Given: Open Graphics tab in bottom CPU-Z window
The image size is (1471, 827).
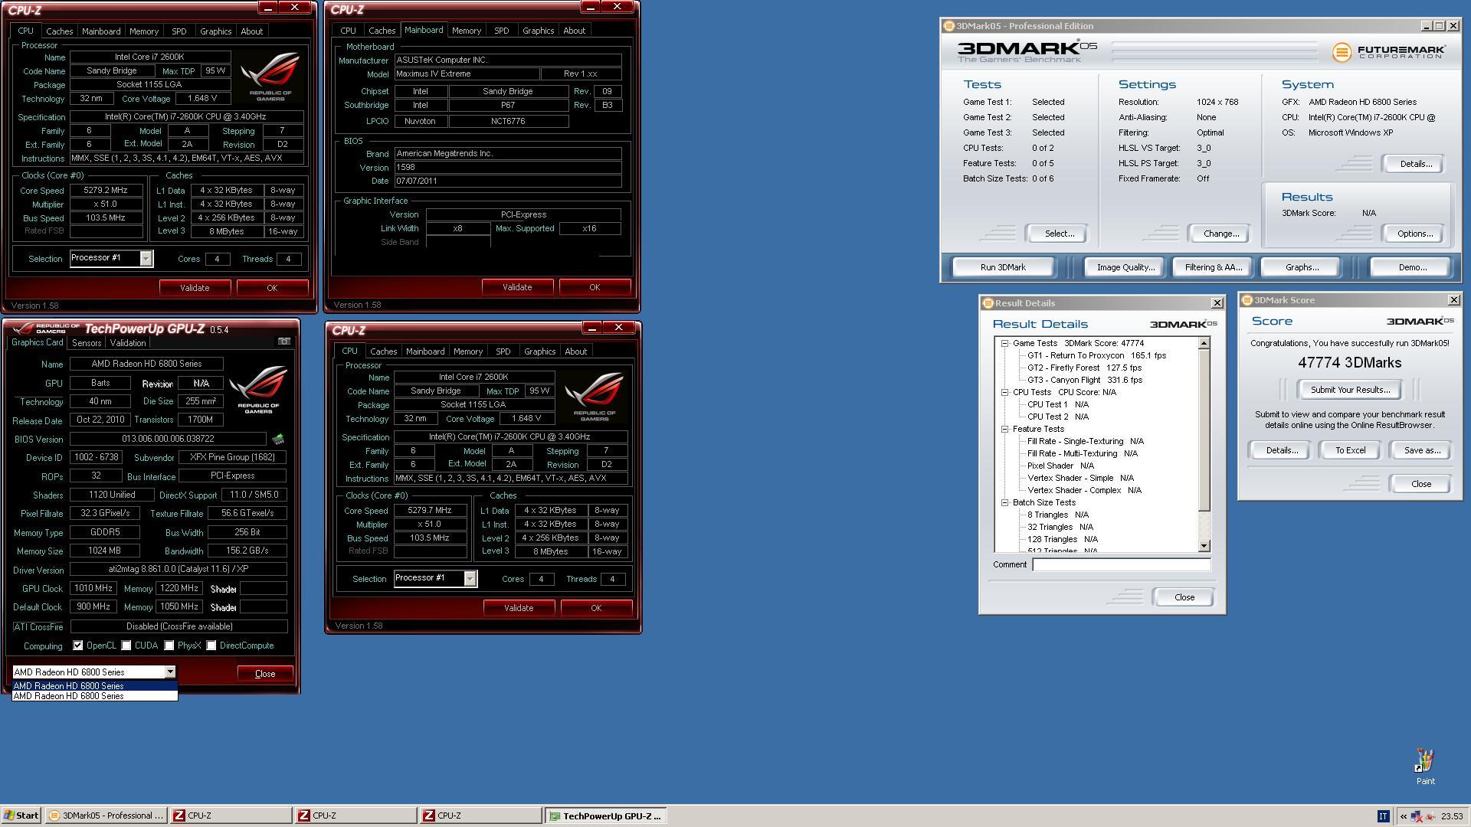Looking at the screenshot, I should (x=539, y=351).
